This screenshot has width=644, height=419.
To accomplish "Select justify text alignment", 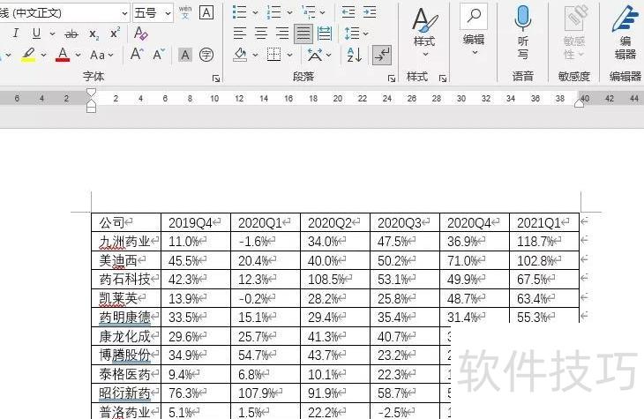I will pos(303,34).
